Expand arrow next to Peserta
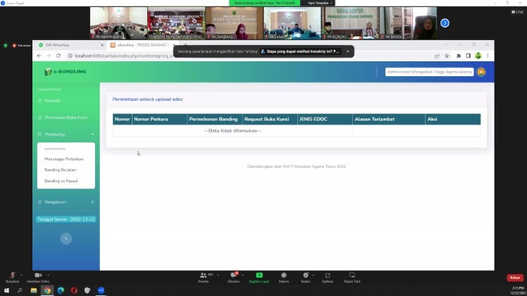Screen dimensions: 527x296 click(218, 275)
